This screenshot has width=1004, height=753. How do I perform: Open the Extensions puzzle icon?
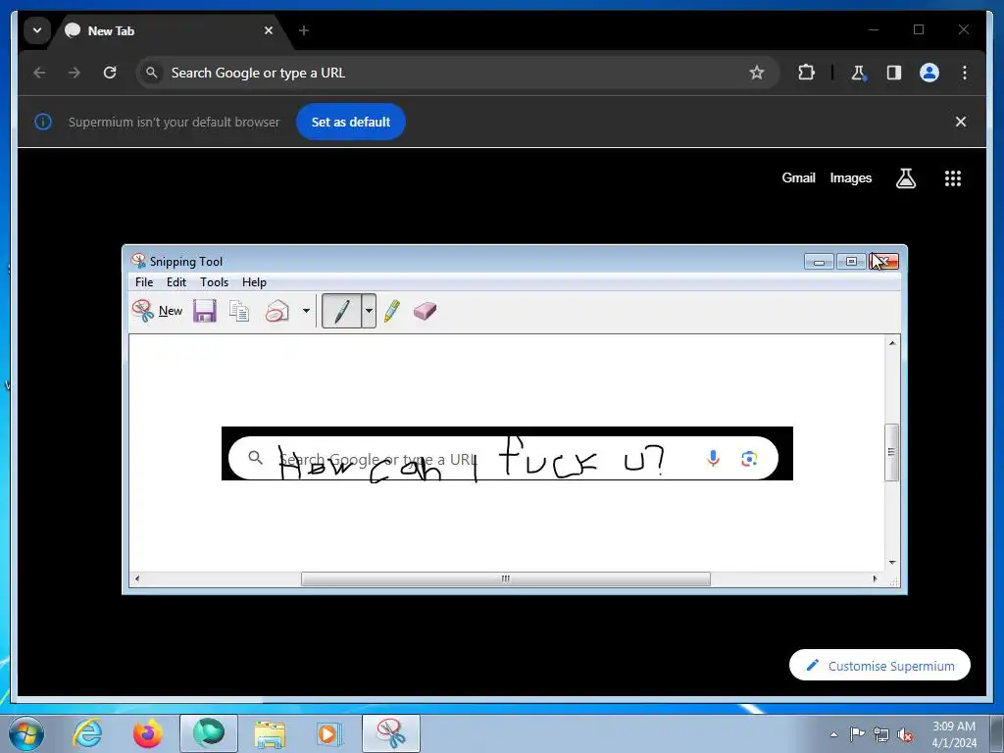(806, 73)
